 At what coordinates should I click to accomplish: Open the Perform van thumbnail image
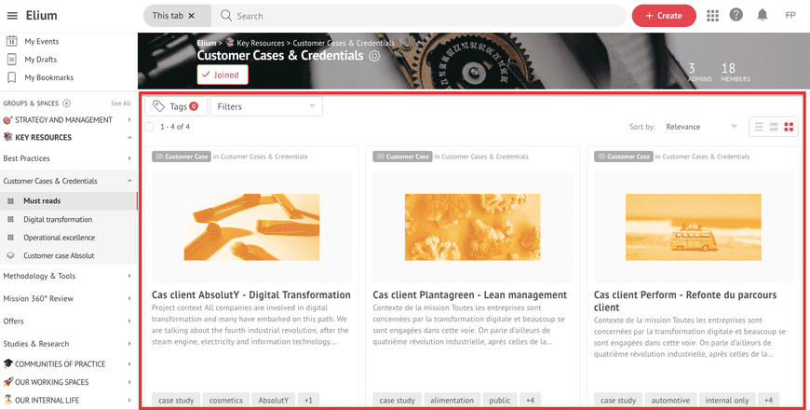coord(694,227)
